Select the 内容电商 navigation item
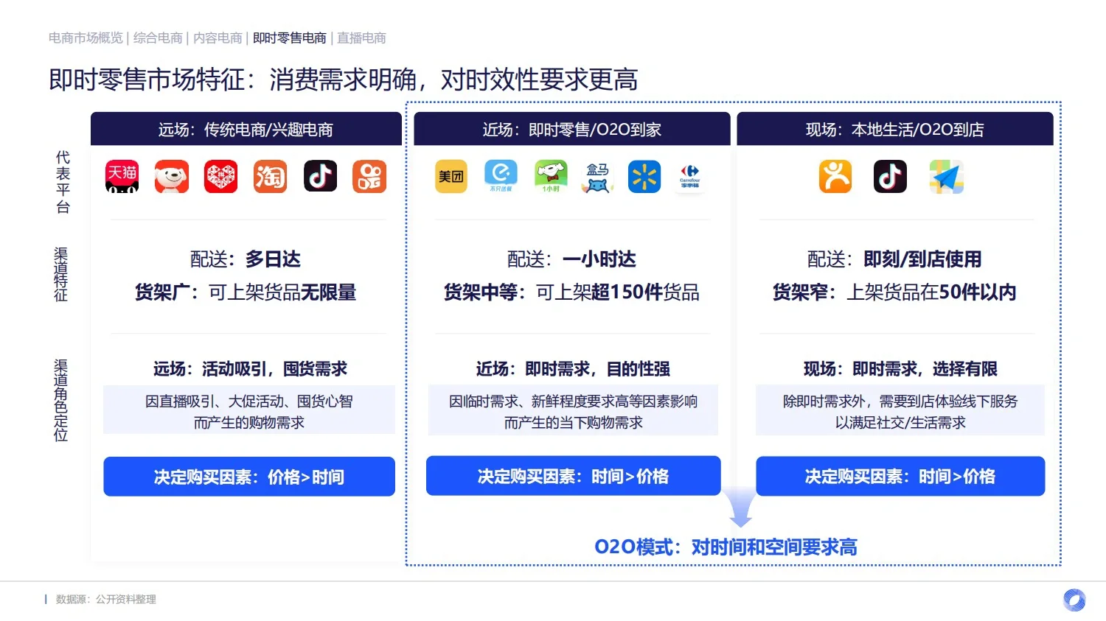 tap(217, 38)
